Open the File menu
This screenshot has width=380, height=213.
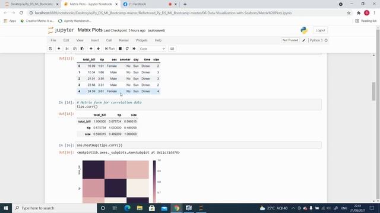(x=53, y=40)
